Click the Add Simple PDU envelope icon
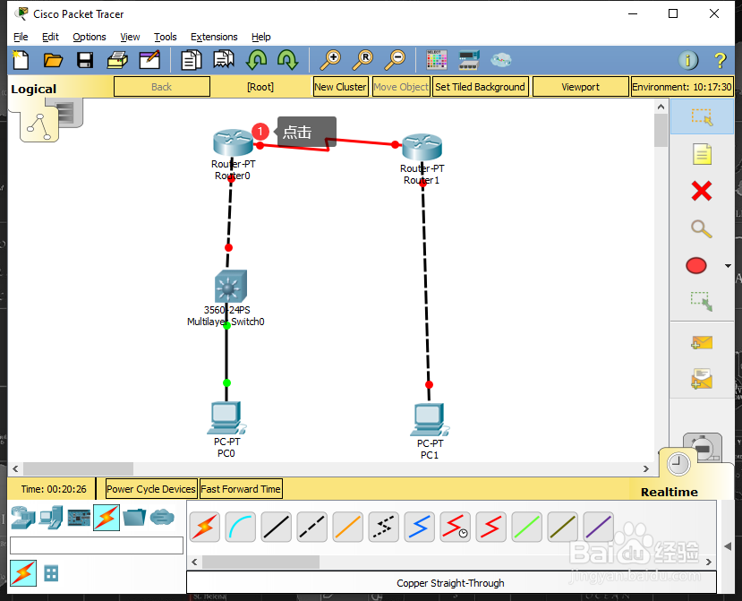This screenshot has width=742, height=601. point(702,342)
